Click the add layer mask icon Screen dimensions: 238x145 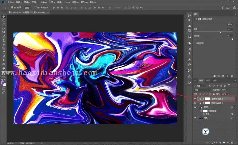215,142
